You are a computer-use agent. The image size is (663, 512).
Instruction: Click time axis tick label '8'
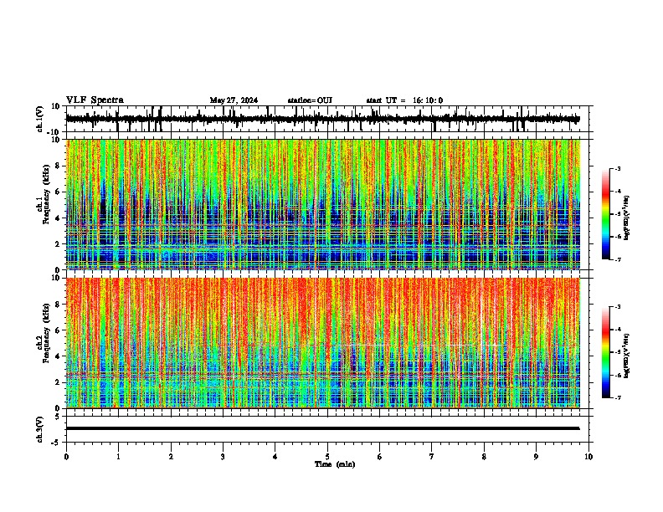pos(484,457)
